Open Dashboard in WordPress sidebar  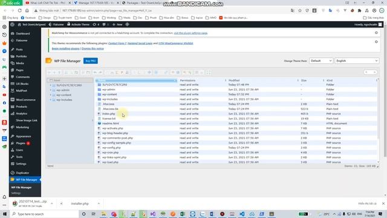pyautogui.click(x=23, y=33)
